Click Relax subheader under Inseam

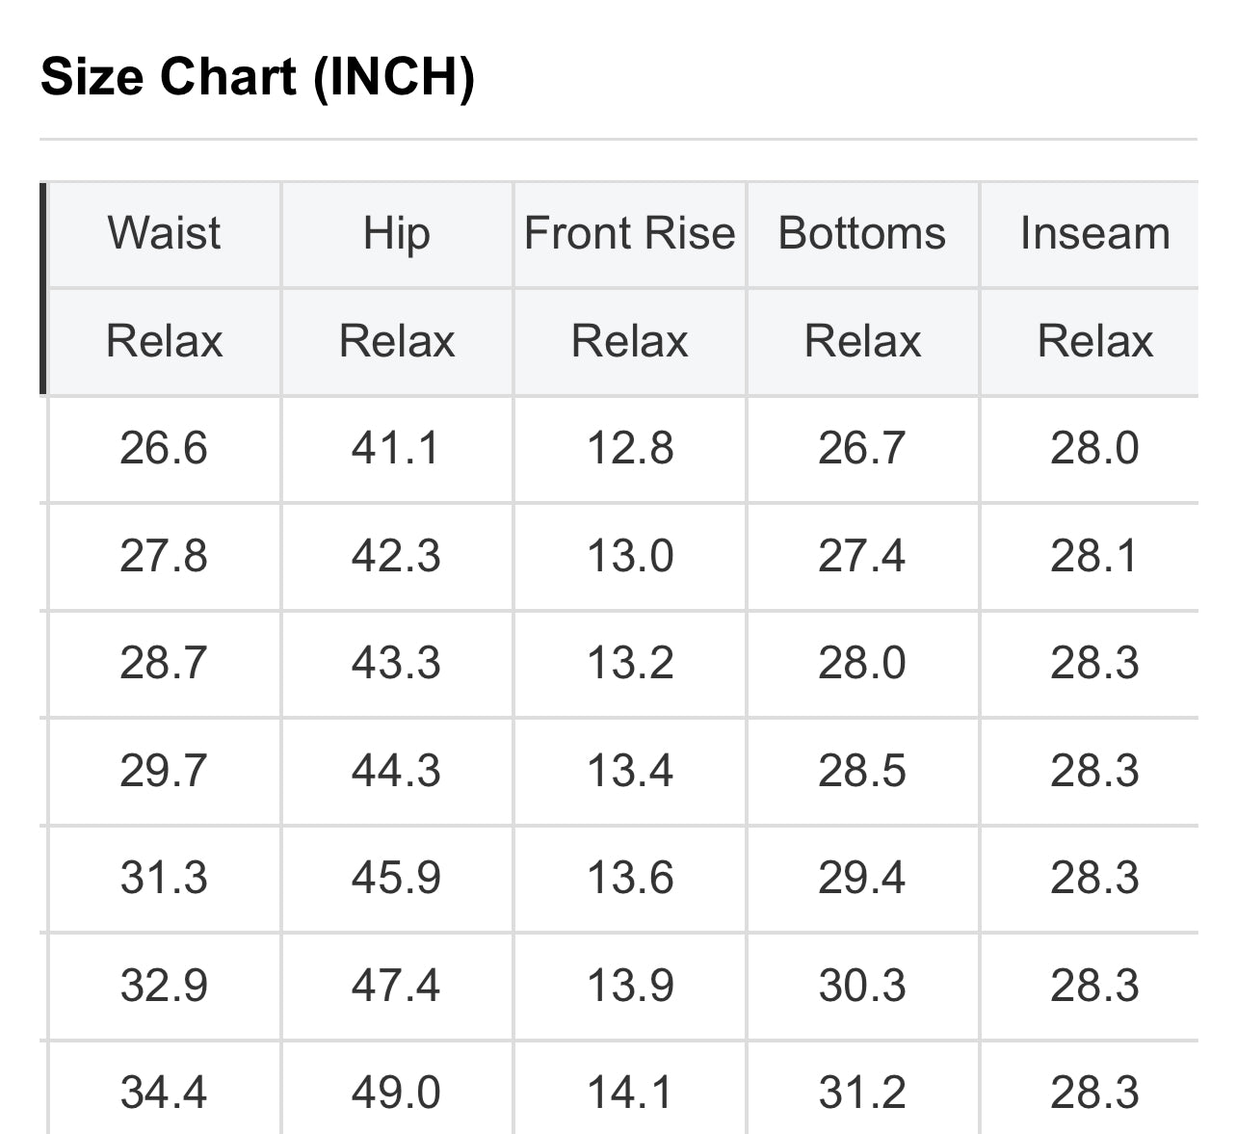tap(1094, 341)
